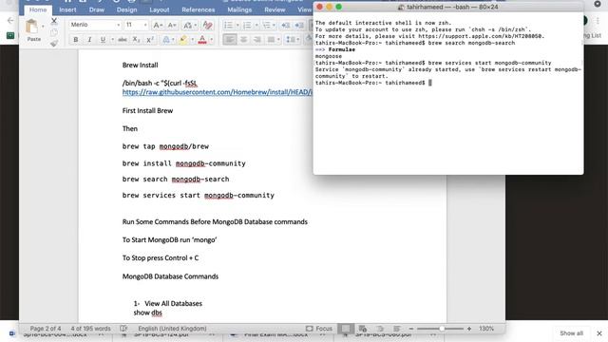Clear all formatting icon

(207, 26)
